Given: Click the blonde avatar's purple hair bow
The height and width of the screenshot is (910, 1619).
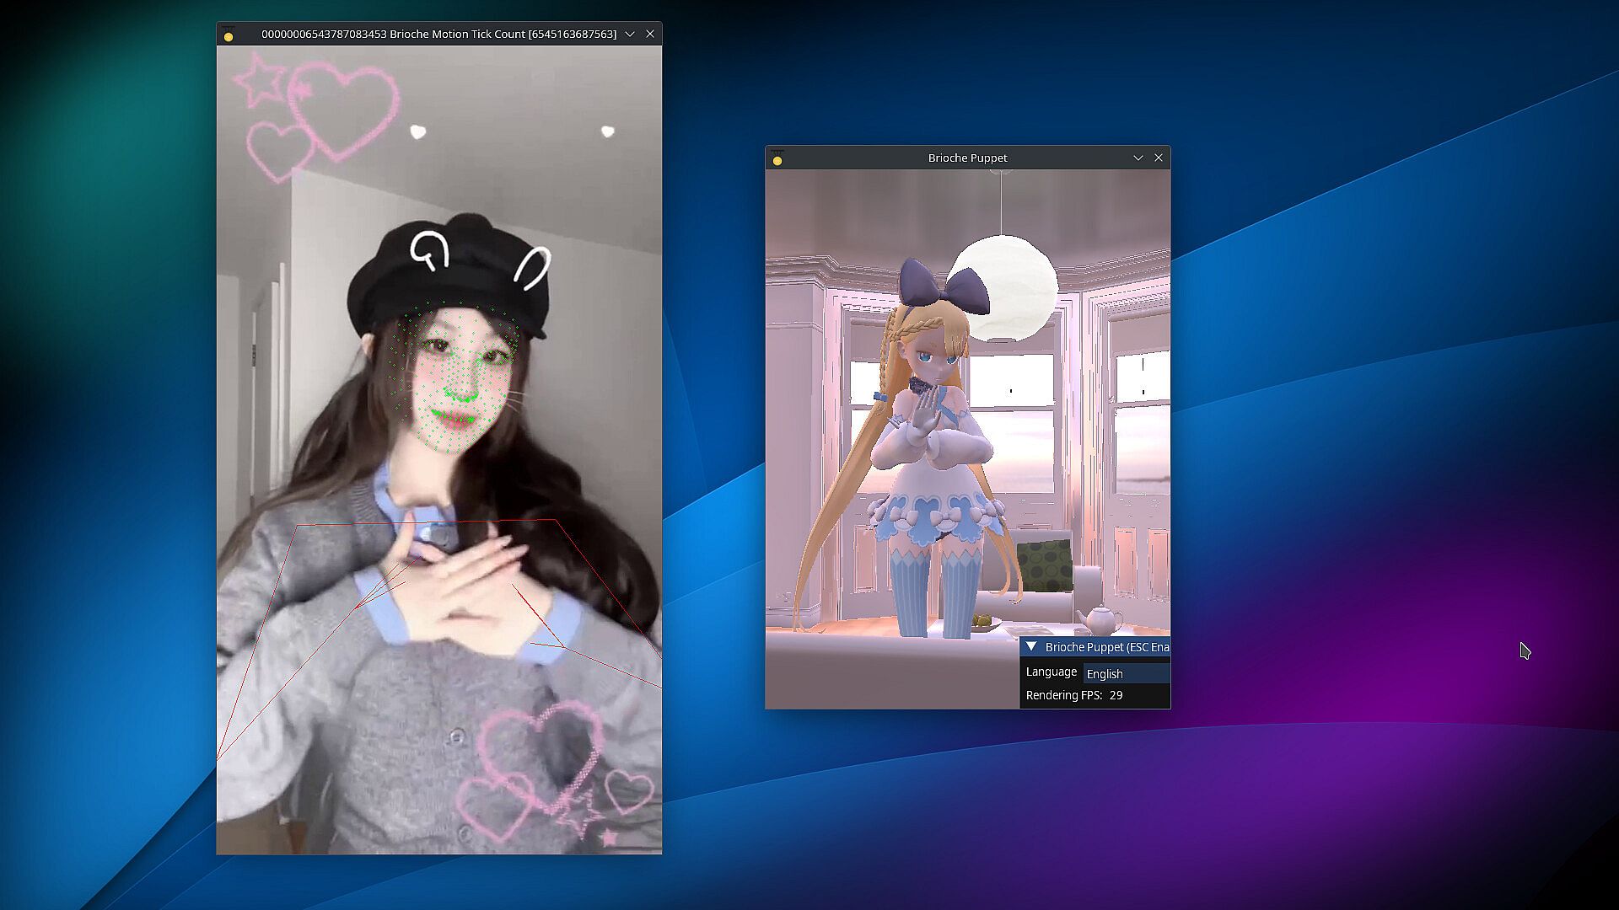Looking at the screenshot, I should coord(943,289).
